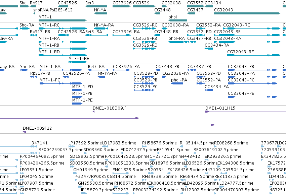Select transcript CG3529-RC
The image size is (286, 195).
pyautogui.click(x=144, y=28)
